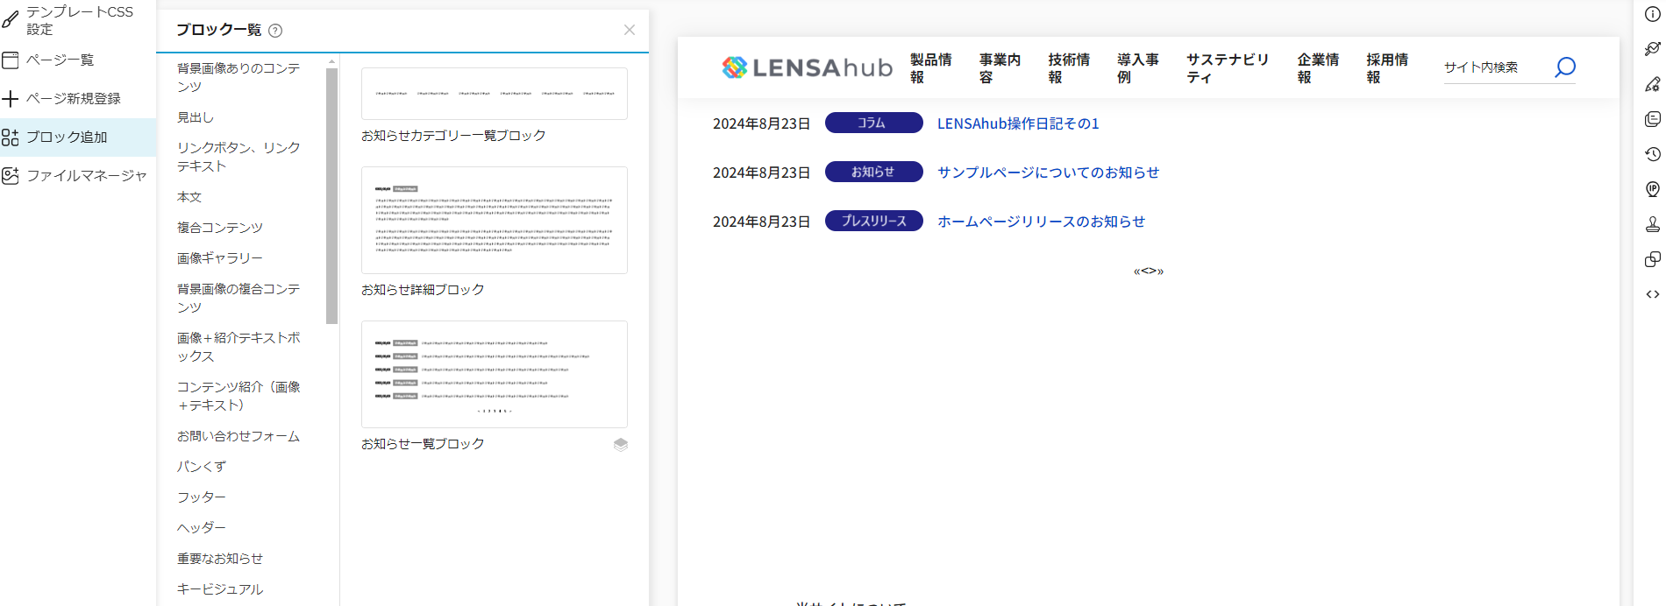
Task: Open the File Manager (ファイルマネージャ) icon
Action: [11, 175]
